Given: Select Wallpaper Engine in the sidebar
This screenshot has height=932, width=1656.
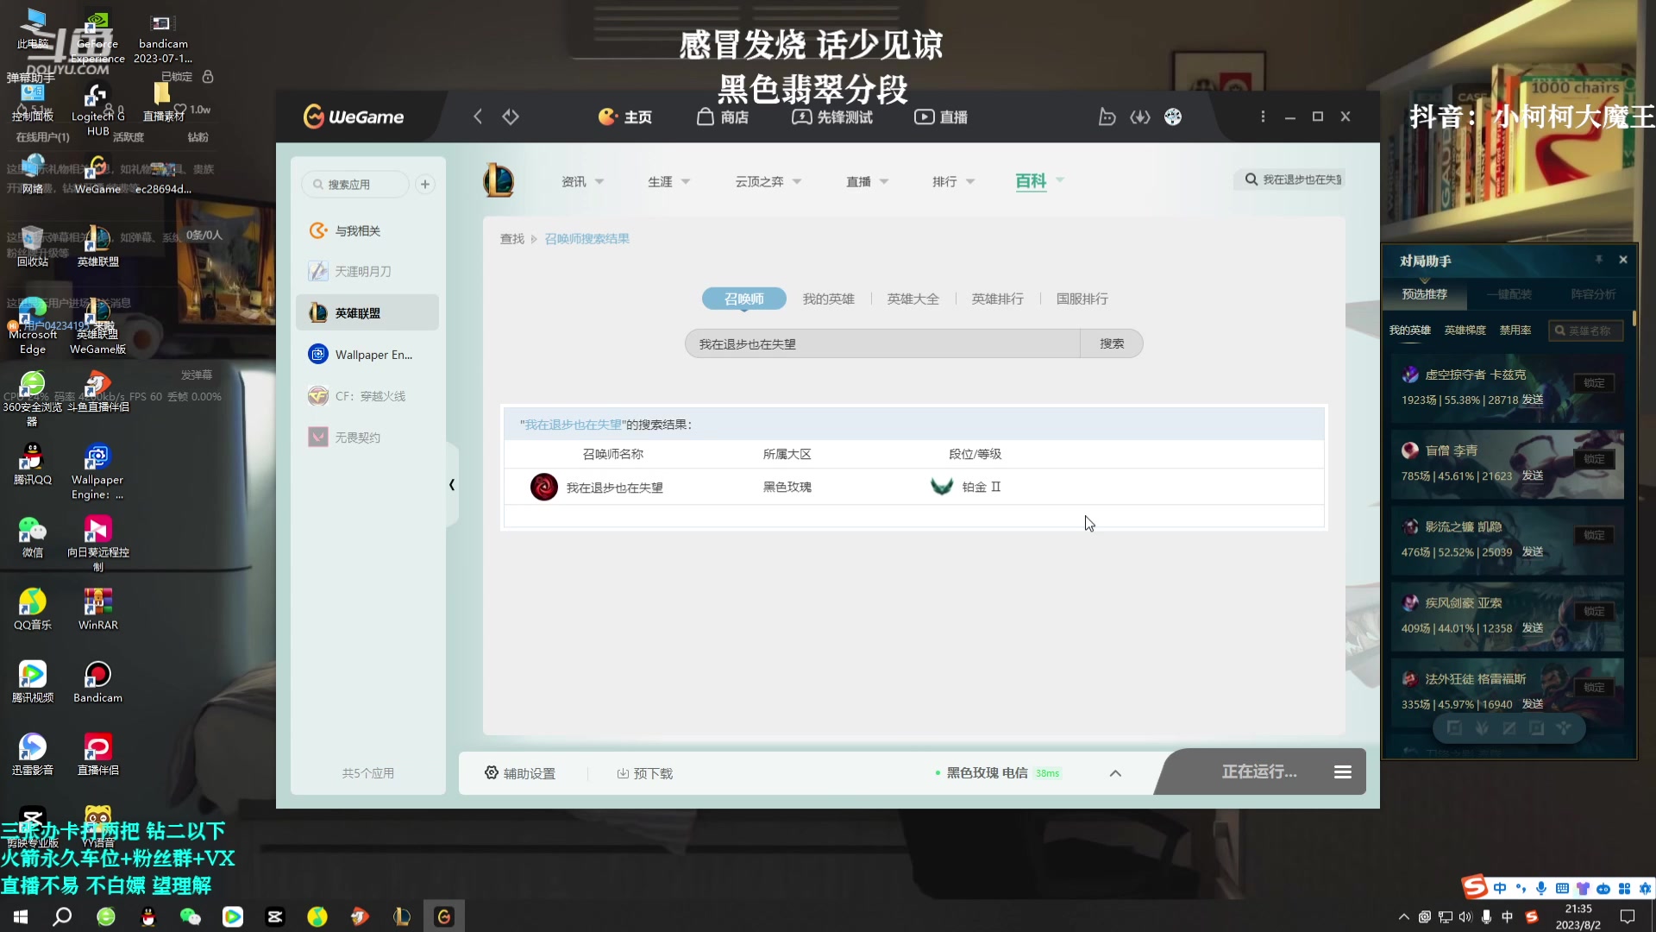Looking at the screenshot, I should click(x=367, y=354).
